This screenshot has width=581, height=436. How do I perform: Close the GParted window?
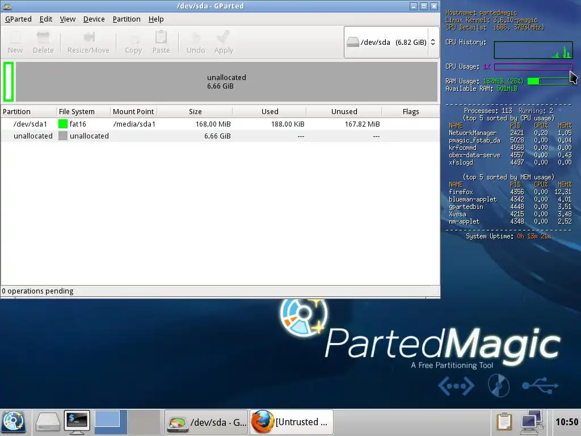point(434,6)
